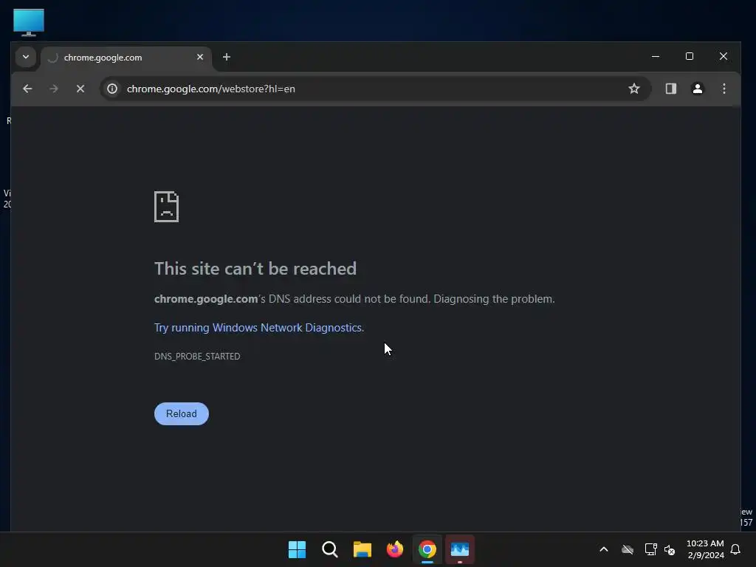756x567 pixels.
Task: Open a new tab
Action: (226, 57)
